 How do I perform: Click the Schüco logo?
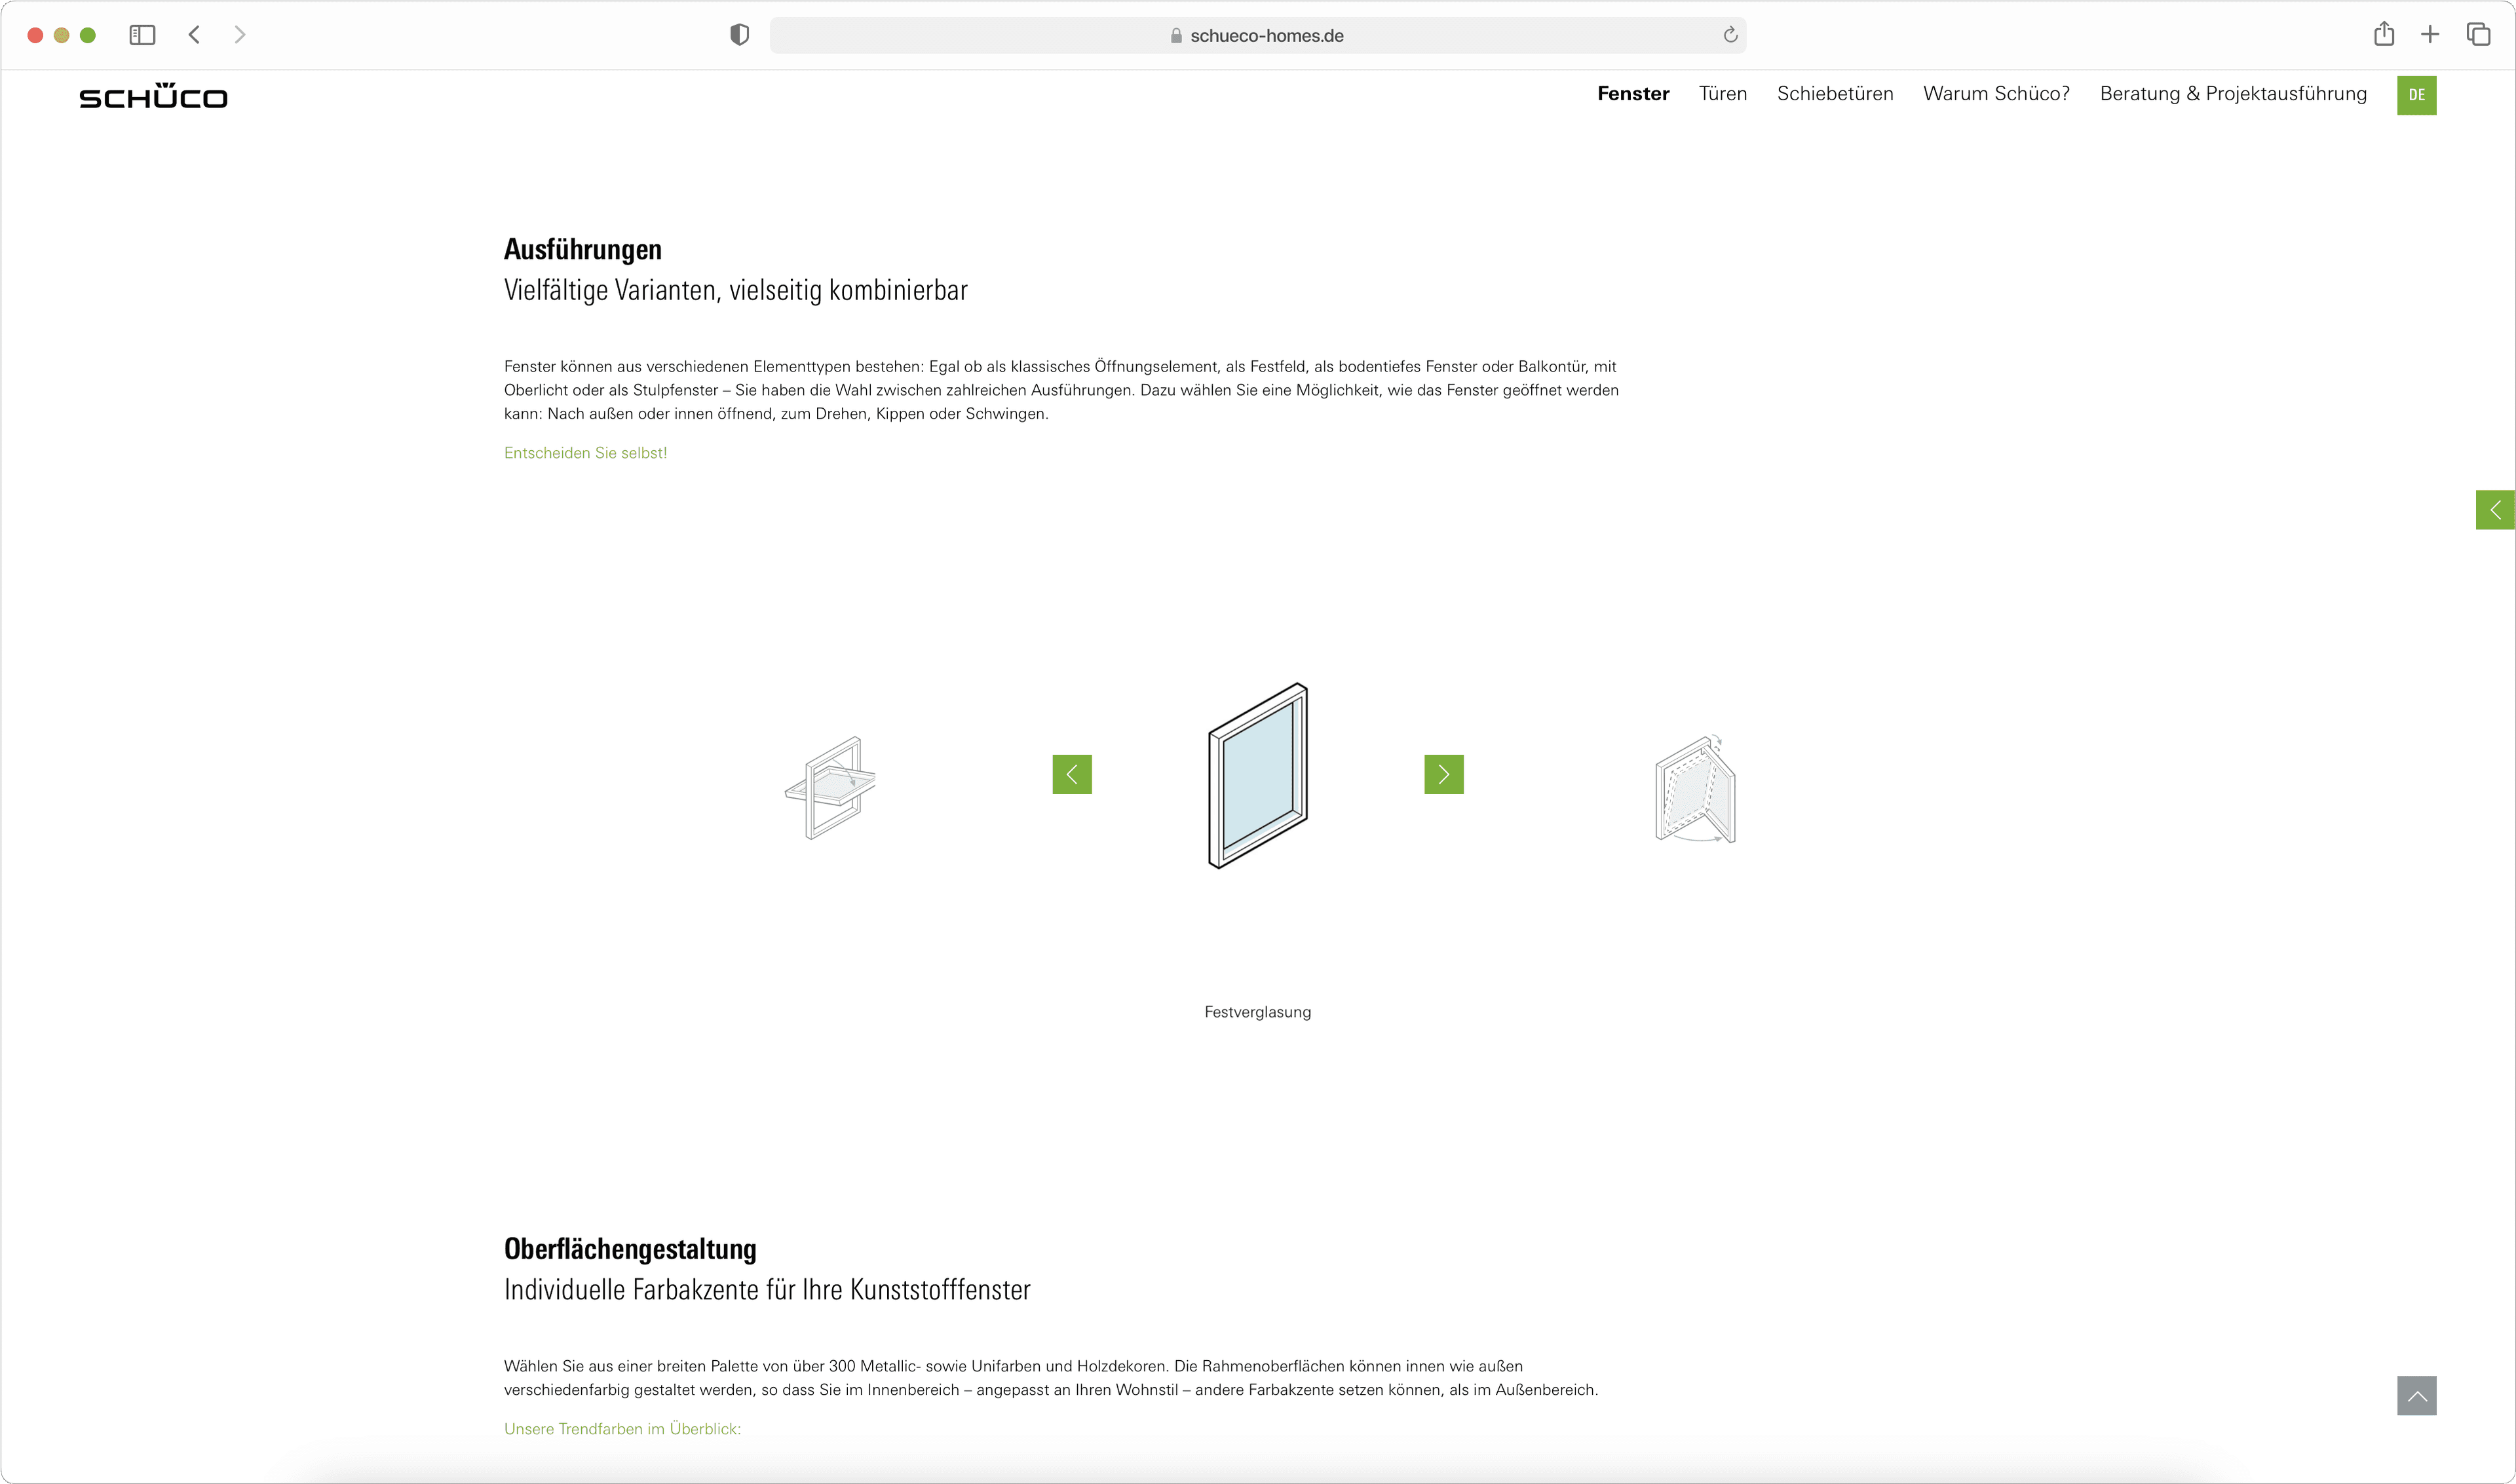[153, 96]
